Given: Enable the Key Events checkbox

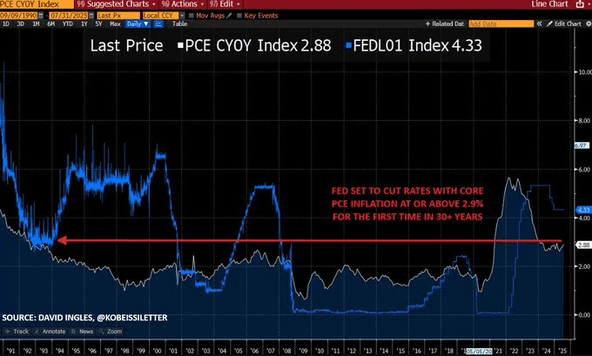Looking at the screenshot, I should (239, 16).
